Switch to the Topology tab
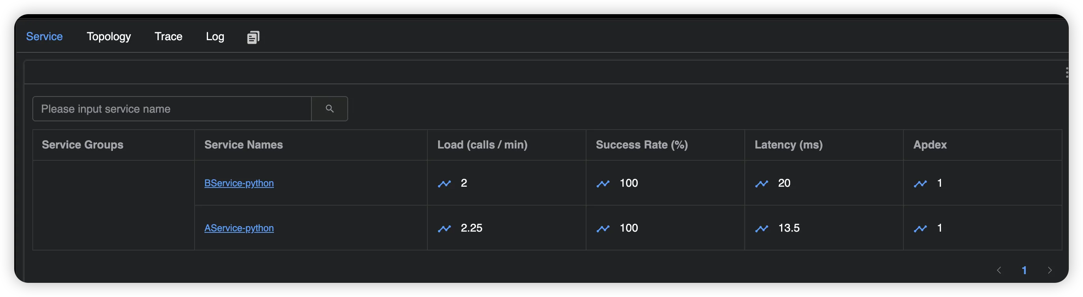Screen dimensions: 1083x297 click(109, 37)
